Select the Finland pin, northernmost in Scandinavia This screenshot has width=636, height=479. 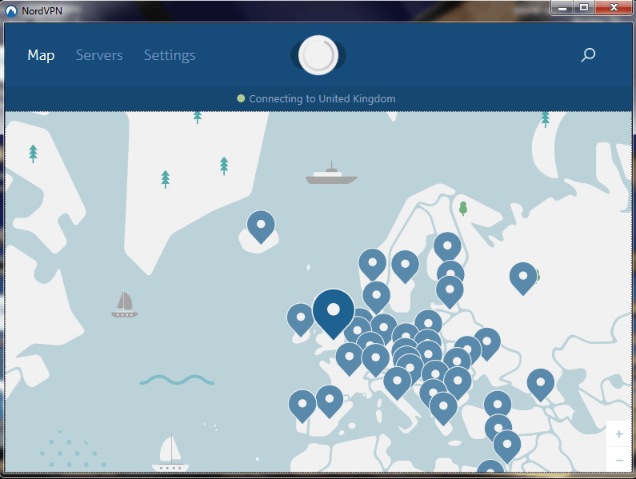pos(447,246)
